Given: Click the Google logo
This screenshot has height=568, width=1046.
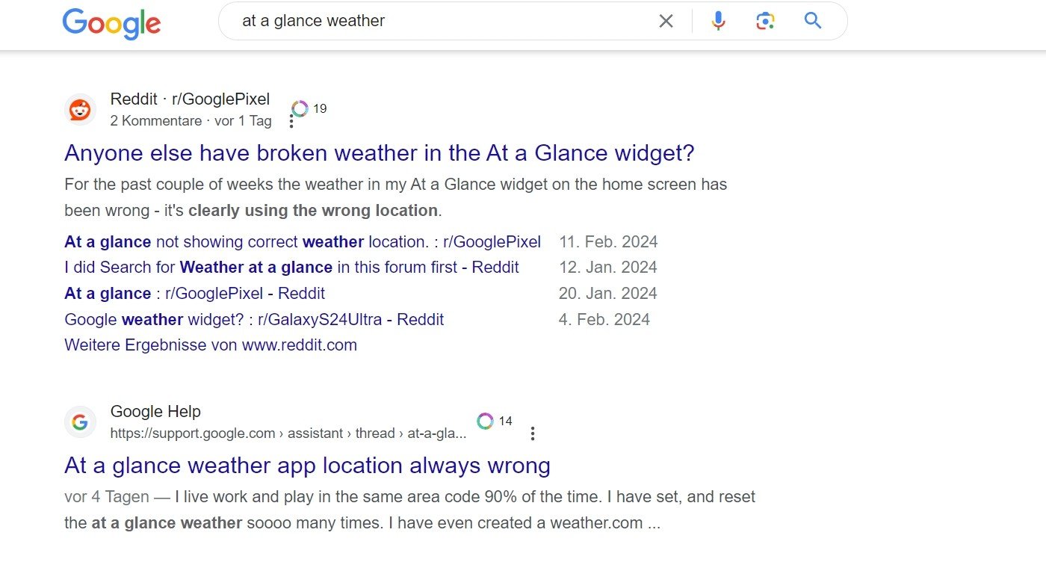Looking at the screenshot, I should 111,23.
